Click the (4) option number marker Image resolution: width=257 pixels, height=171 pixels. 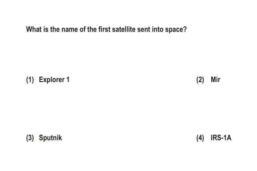[200, 138]
